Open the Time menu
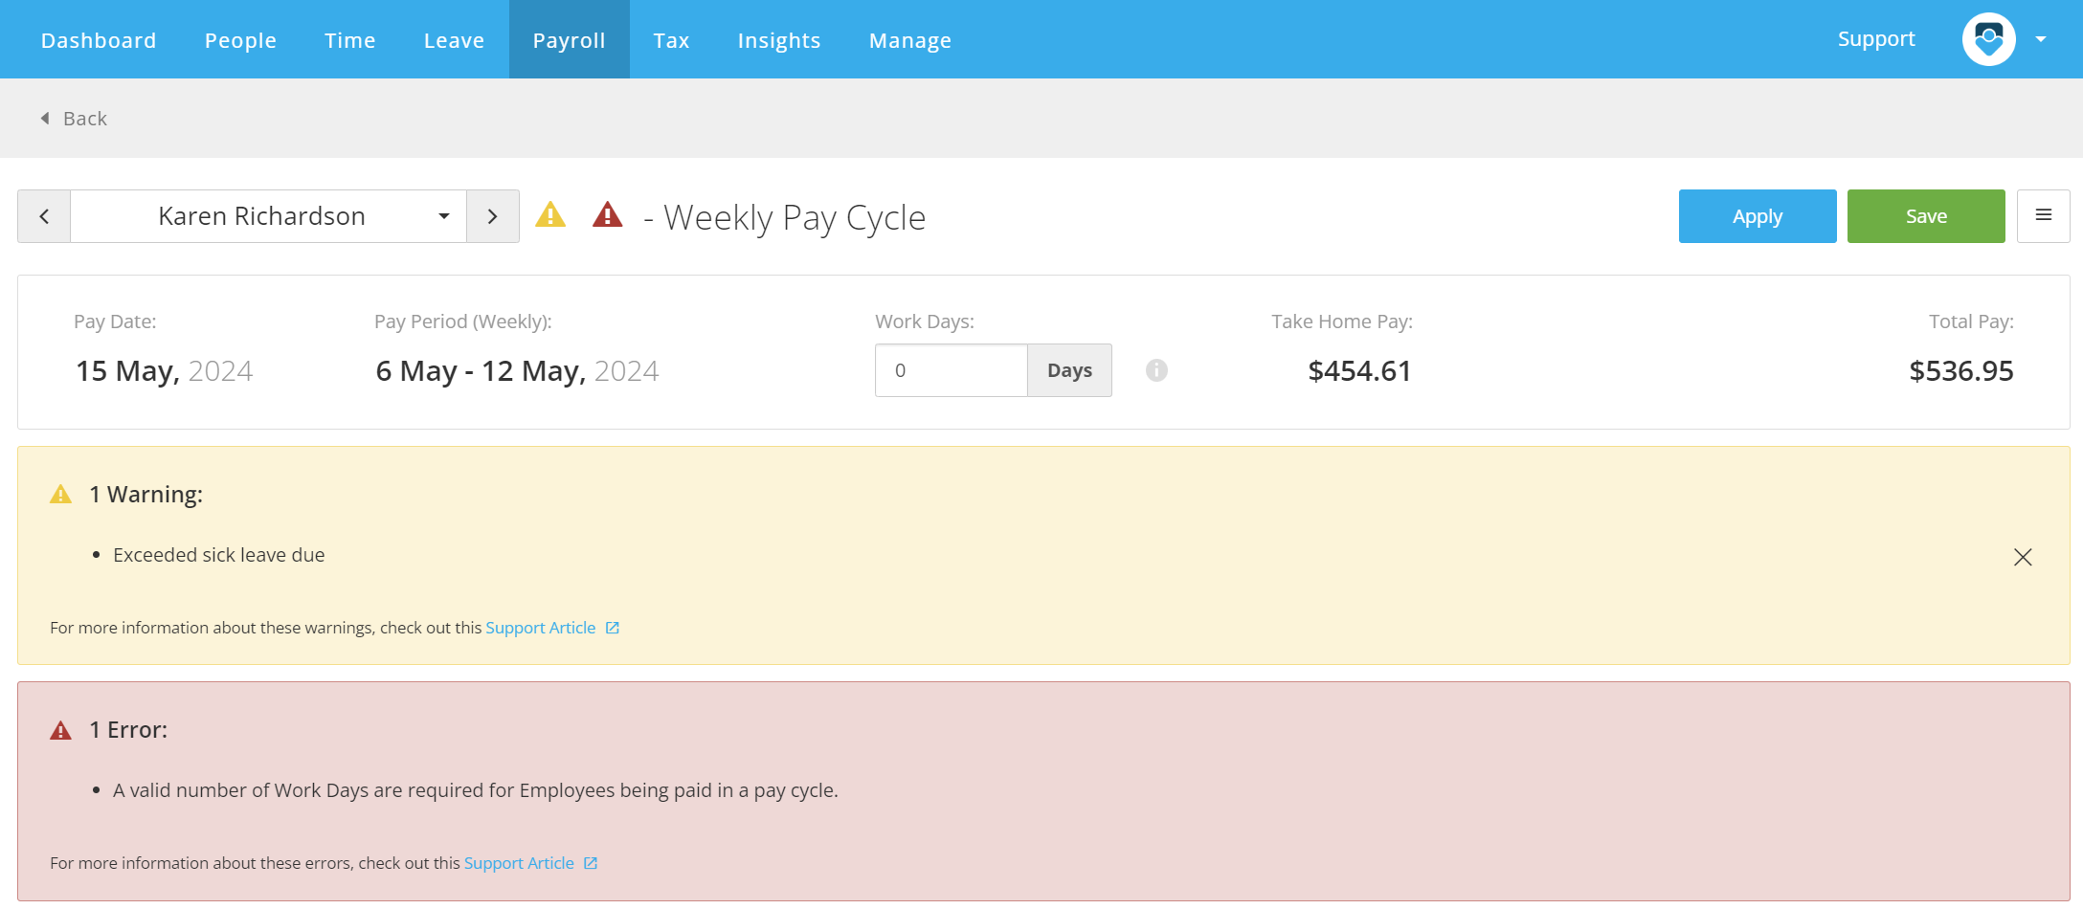 coord(350,40)
